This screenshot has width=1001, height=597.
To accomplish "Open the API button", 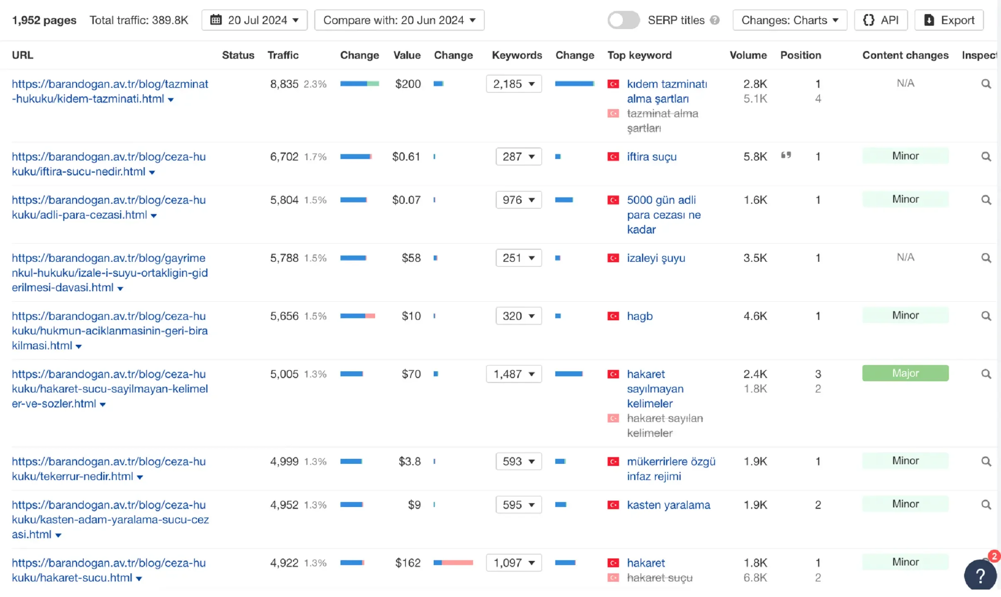I will [x=881, y=20].
